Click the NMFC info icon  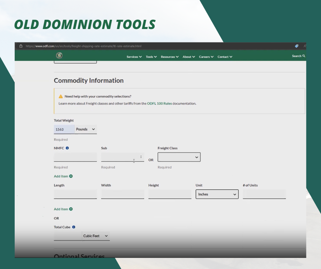[x=67, y=148]
